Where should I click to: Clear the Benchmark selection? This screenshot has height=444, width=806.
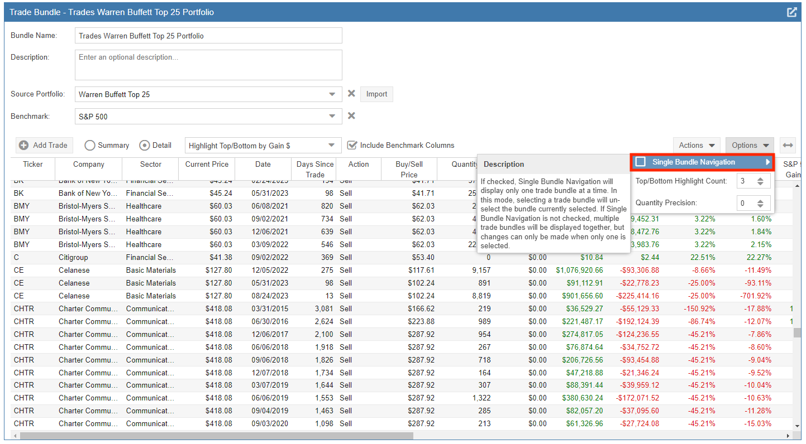(351, 116)
